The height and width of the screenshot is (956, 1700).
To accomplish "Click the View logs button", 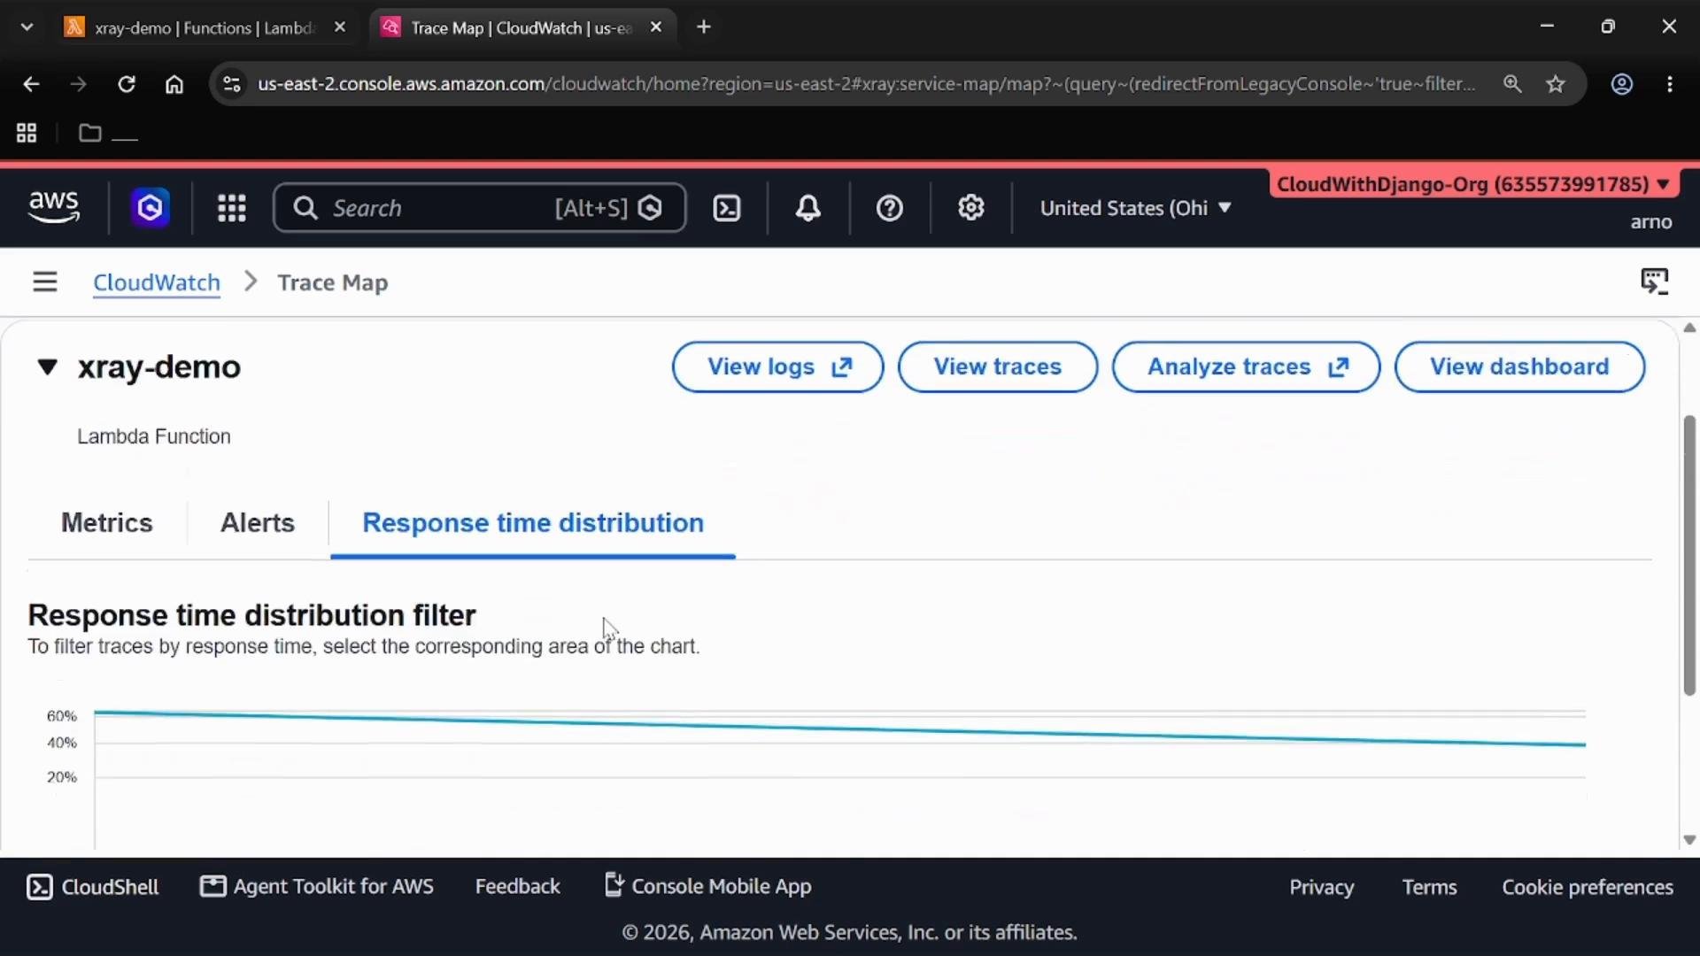I will tap(777, 366).
